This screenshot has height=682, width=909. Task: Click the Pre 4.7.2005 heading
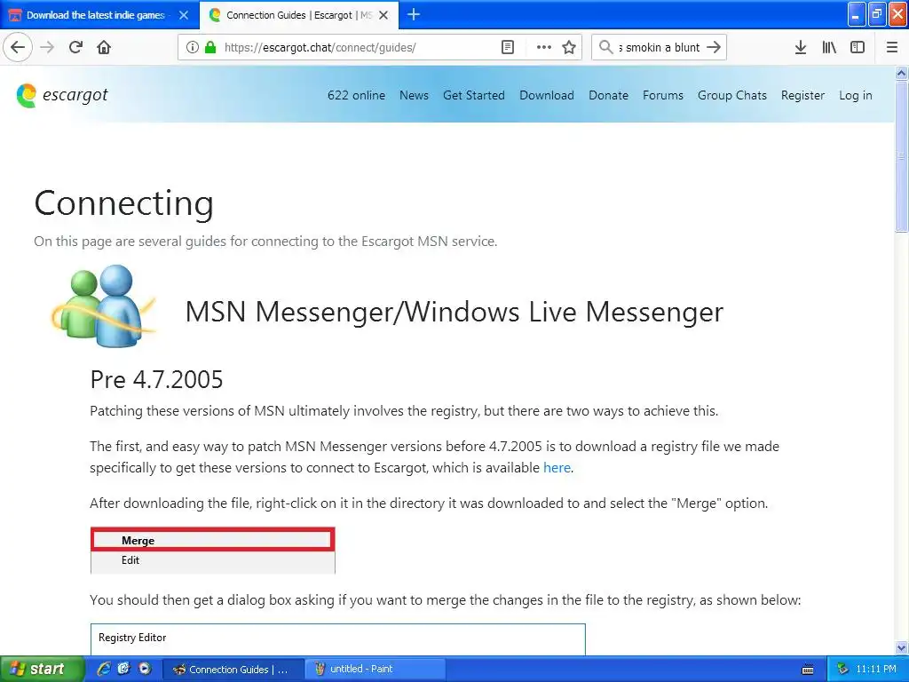tap(156, 380)
